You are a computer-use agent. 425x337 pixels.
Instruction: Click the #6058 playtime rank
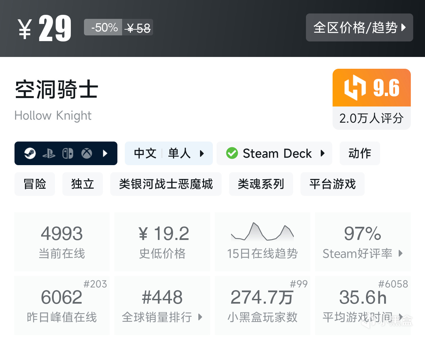(x=393, y=284)
